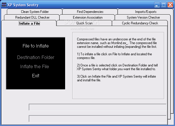Choose File to Inflate option
This screenshot has height=126, width=175.
pyautogui.click(x=36, y=46)
